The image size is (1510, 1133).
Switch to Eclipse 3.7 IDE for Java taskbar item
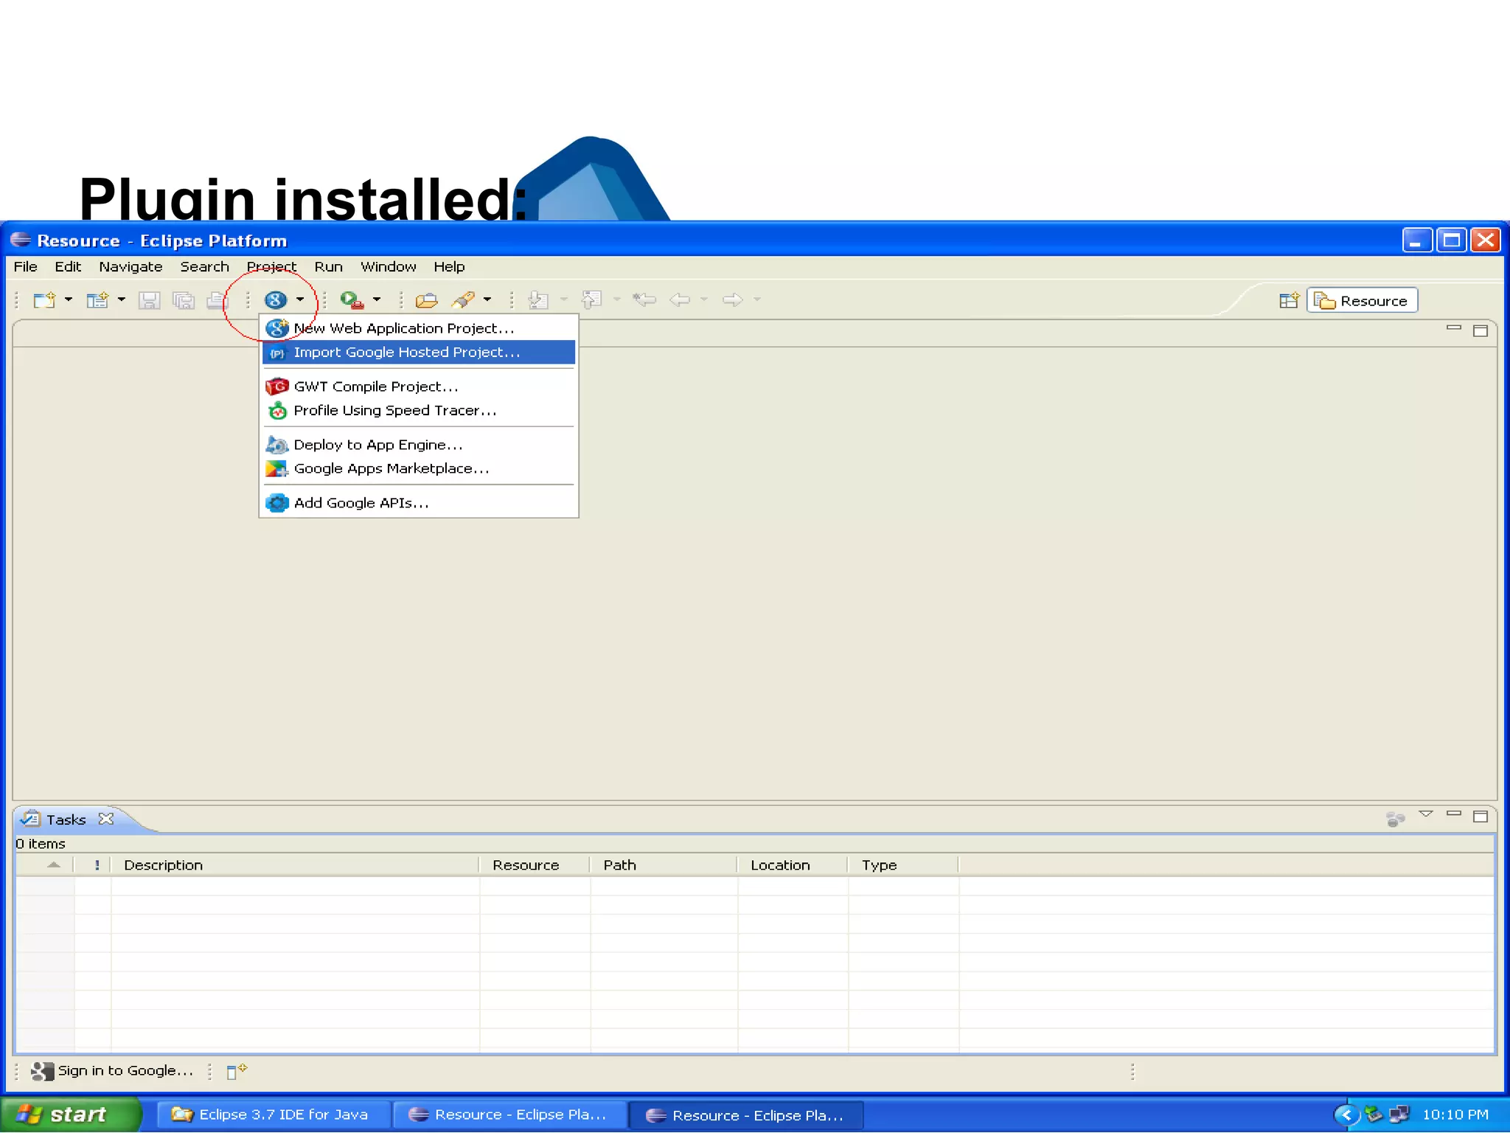point(273,1115)
